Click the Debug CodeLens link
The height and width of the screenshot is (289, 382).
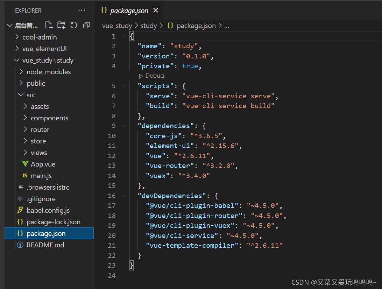coord(155,76)
